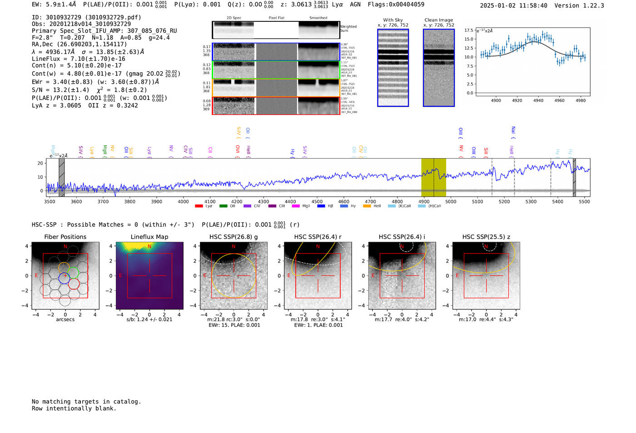Select the red-bordered 2D spectrum row
The height and width of the screenshot is (433, 636).
276,106
